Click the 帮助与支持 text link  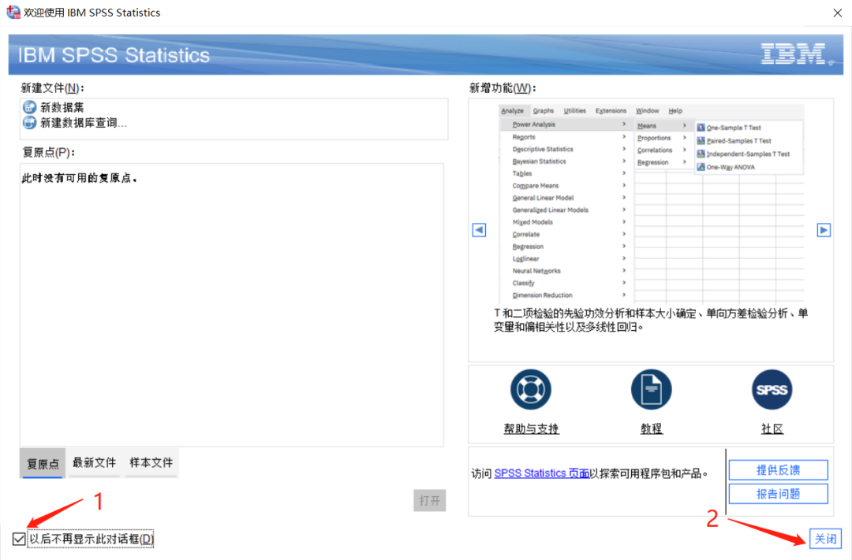tap(532, 428)
